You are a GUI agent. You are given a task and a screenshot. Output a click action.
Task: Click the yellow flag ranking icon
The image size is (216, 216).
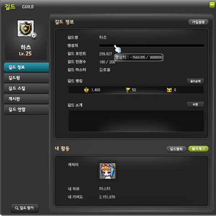(128, 90)
